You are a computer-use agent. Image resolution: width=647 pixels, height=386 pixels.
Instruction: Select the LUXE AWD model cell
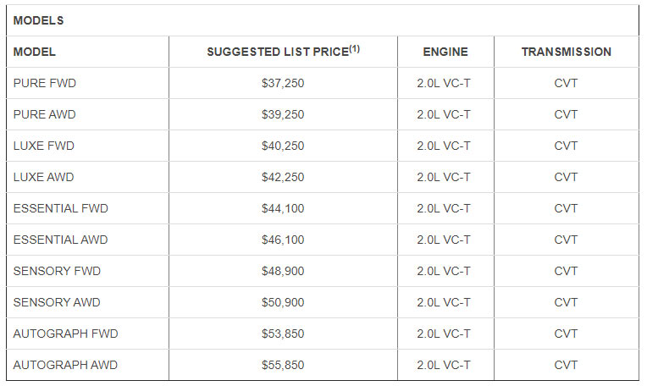click(x=44, y=177)
